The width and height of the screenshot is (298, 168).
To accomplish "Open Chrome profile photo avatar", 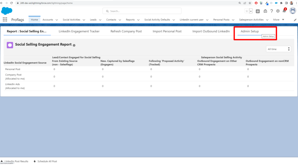I will click(291, 3).
